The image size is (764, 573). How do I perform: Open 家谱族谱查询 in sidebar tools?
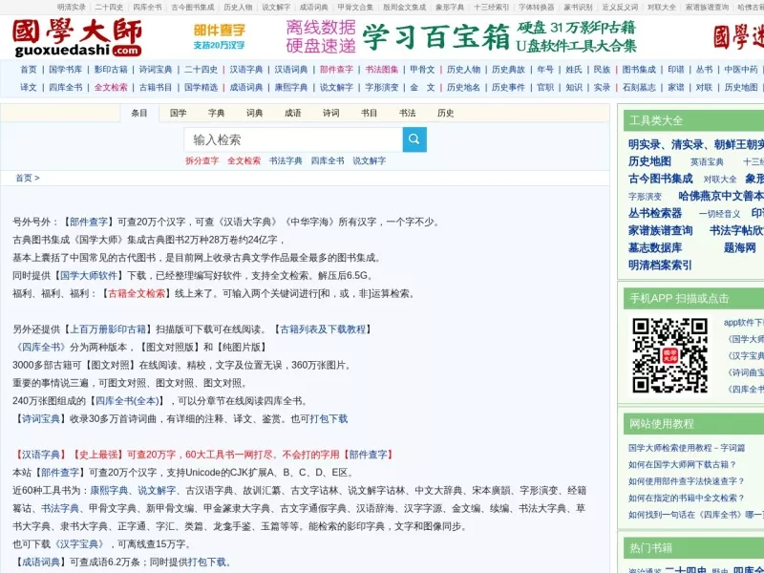click(x=660, y=230)
